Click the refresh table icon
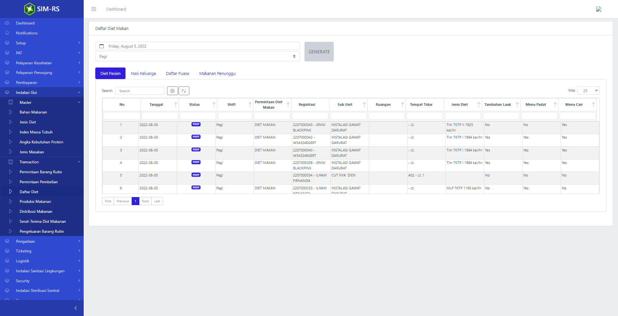This screenshot has height=316, width=618. coord(184,91)
